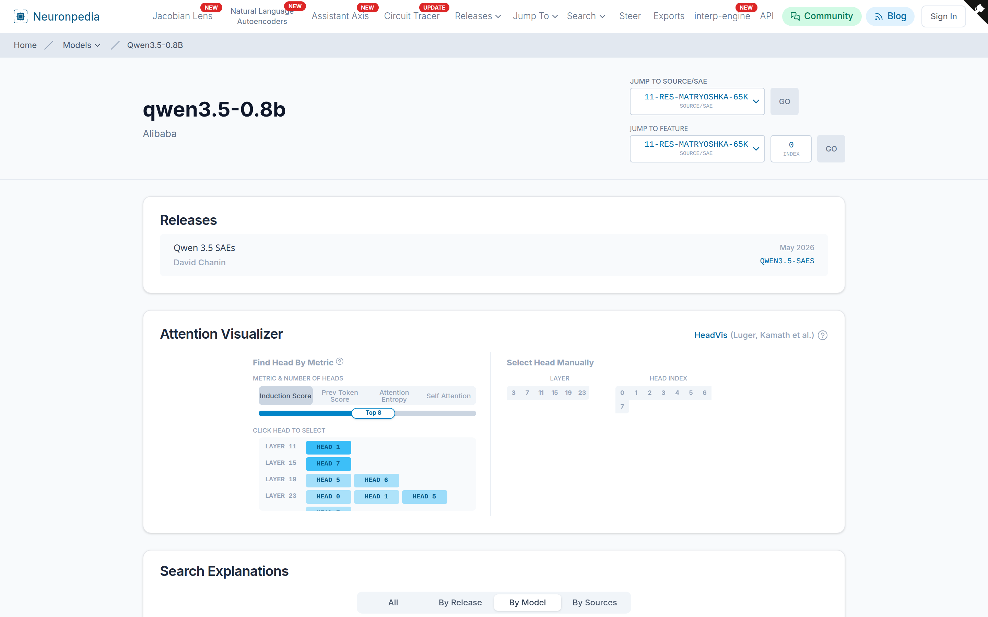Click the feature INDEX input field

[791, 148]
